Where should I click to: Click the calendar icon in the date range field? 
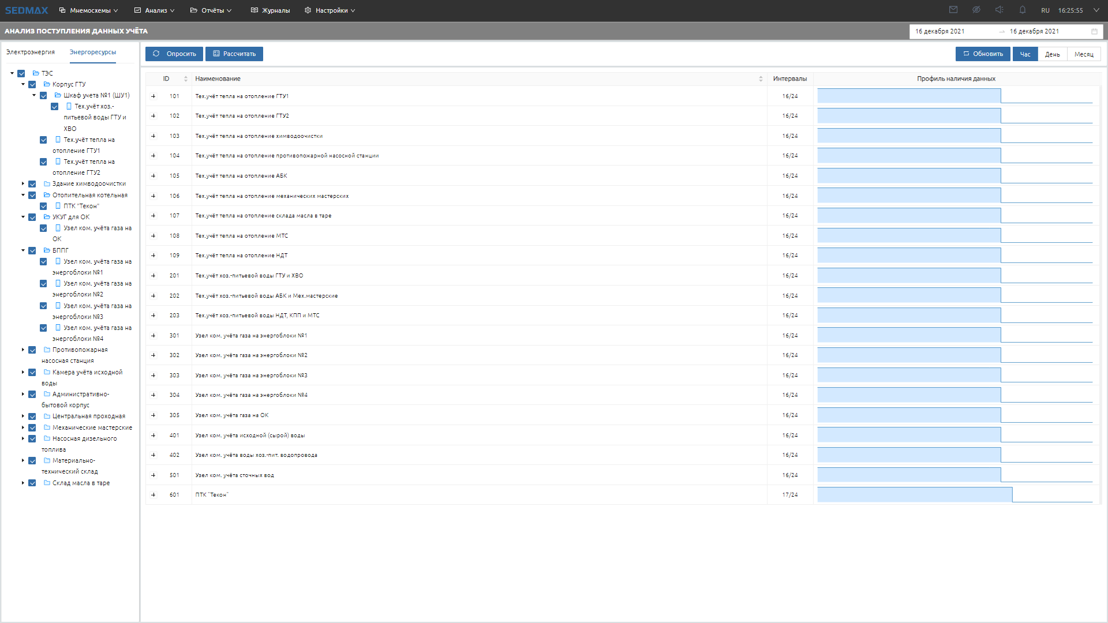pos(1094,31)
